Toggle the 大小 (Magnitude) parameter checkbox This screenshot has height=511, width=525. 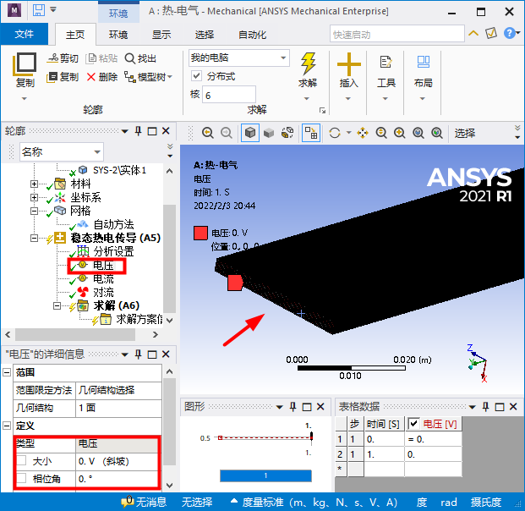click(x=22, y=462)
